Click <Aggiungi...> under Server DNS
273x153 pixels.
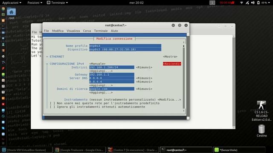pyautogui.click(x=101, y=85)
